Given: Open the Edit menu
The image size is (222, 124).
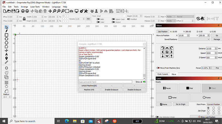Looking at the screenshot, I should click(10, 7).
